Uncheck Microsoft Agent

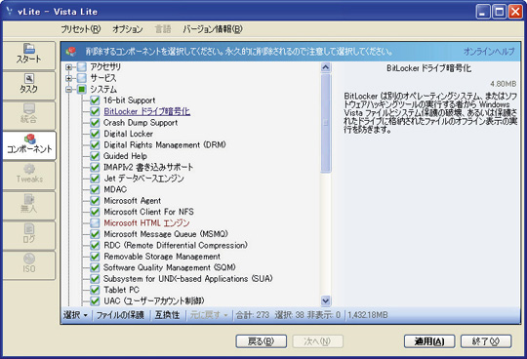click(x=95, y=201)
